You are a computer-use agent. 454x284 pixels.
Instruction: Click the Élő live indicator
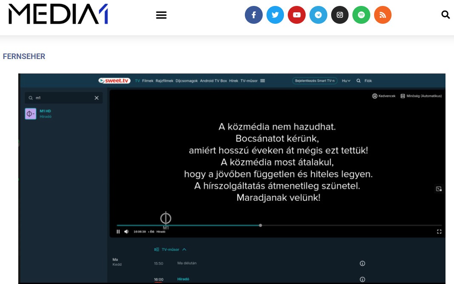tap(152, 232)
